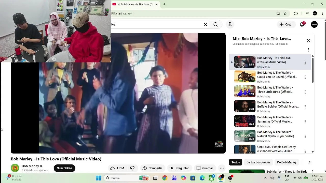Bookmark this page with the star icon
Viewport: 326px width, 183px height.
pos(285,13)
